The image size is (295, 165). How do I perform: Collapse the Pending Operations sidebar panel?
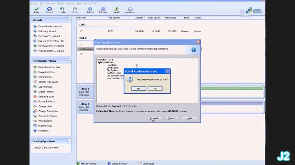click(x=69, y=141)
